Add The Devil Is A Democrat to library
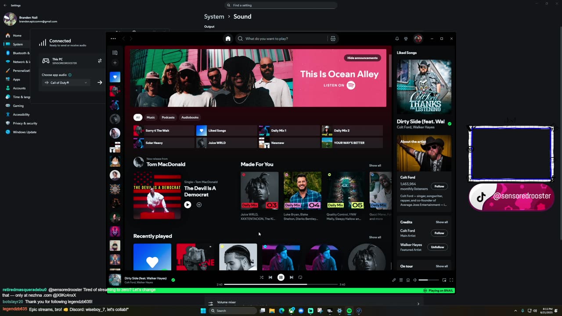Image resolution: width=562 pixels, height=316 pixels. 199,205
